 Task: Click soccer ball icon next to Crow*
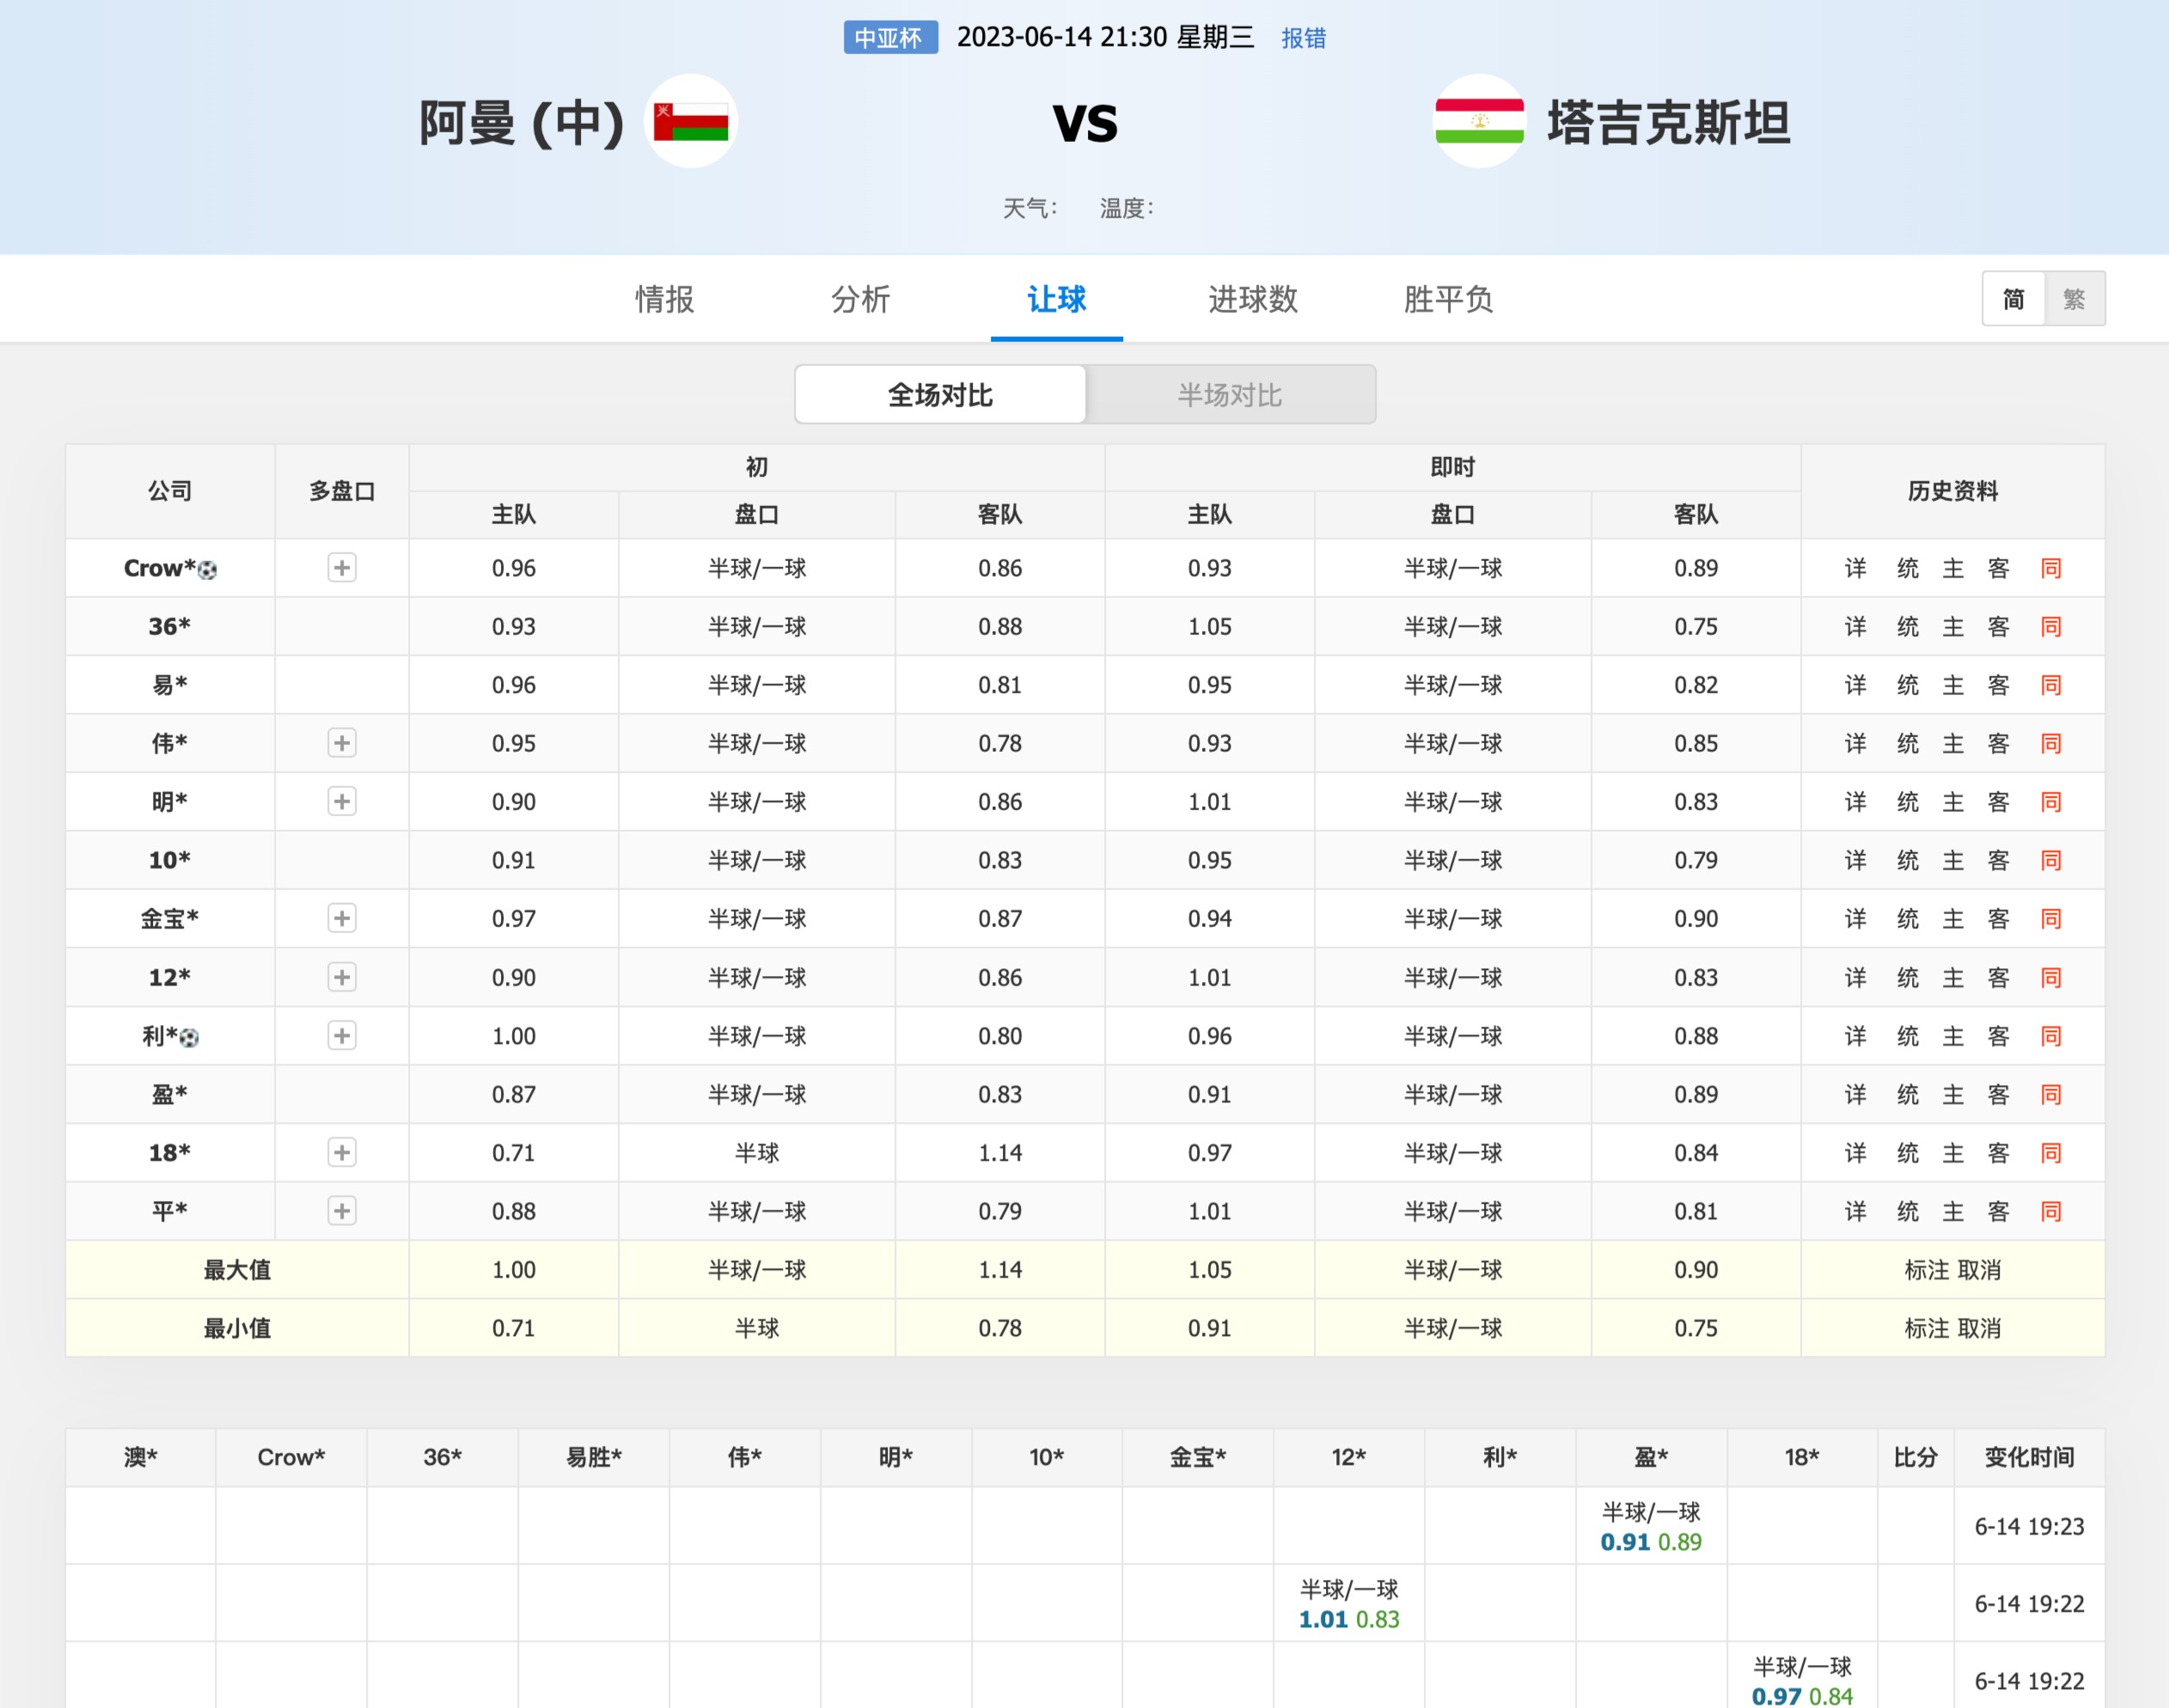coord(207,570)
